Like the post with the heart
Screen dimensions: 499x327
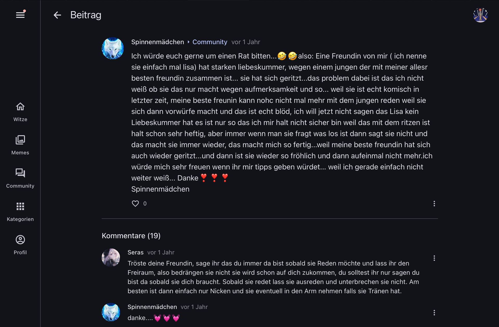coord(135,204)
